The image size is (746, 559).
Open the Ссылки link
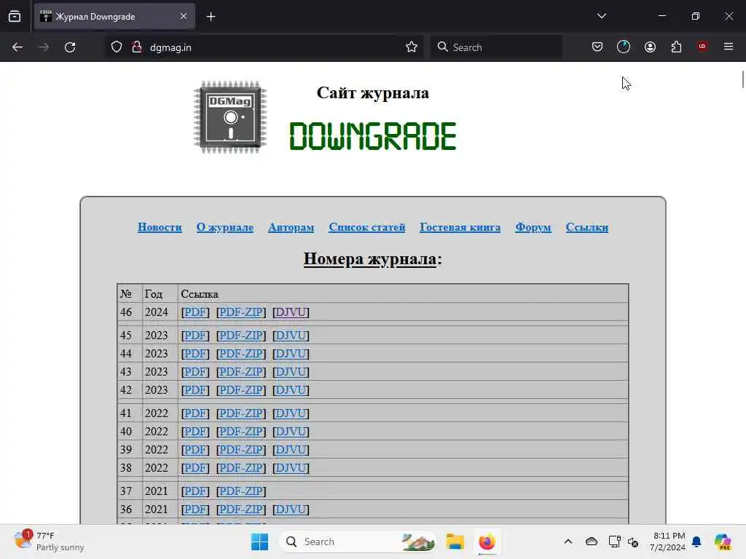[587, 227]
